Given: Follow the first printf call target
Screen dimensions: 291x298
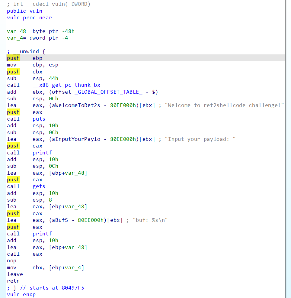Looking at the screenshot, I should pyautogui.click(x=42, y=153).
